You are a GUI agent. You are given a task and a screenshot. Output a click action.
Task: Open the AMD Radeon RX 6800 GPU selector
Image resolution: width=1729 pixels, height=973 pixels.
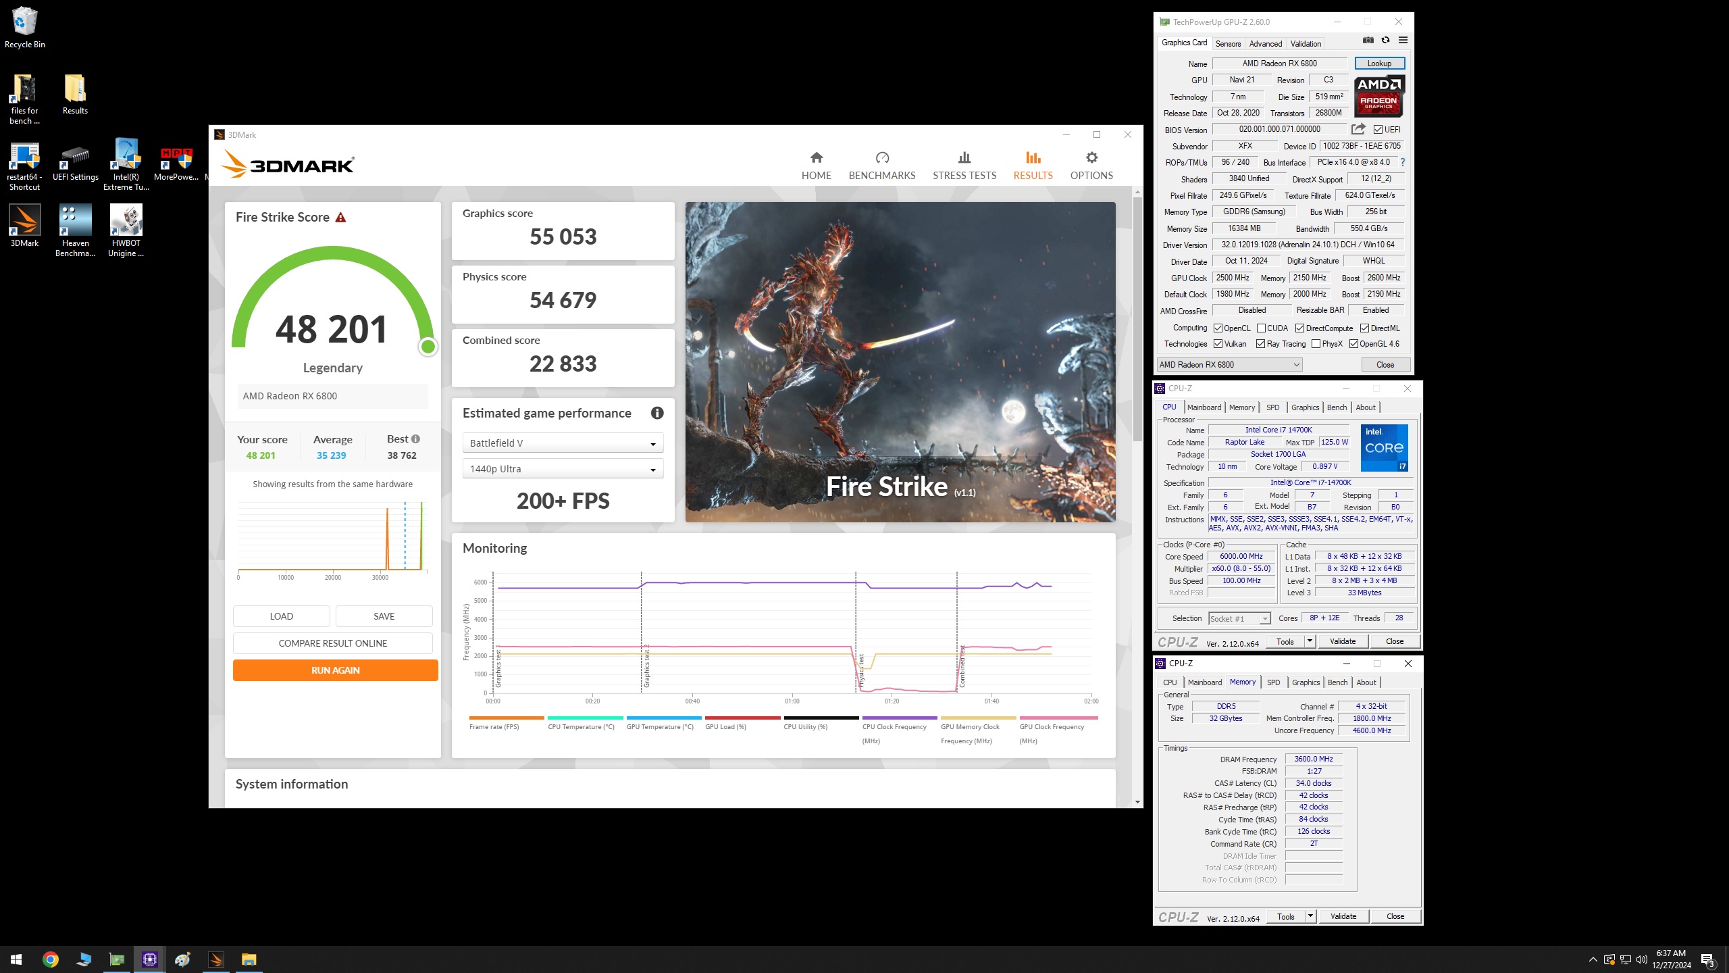point(1229,365)
